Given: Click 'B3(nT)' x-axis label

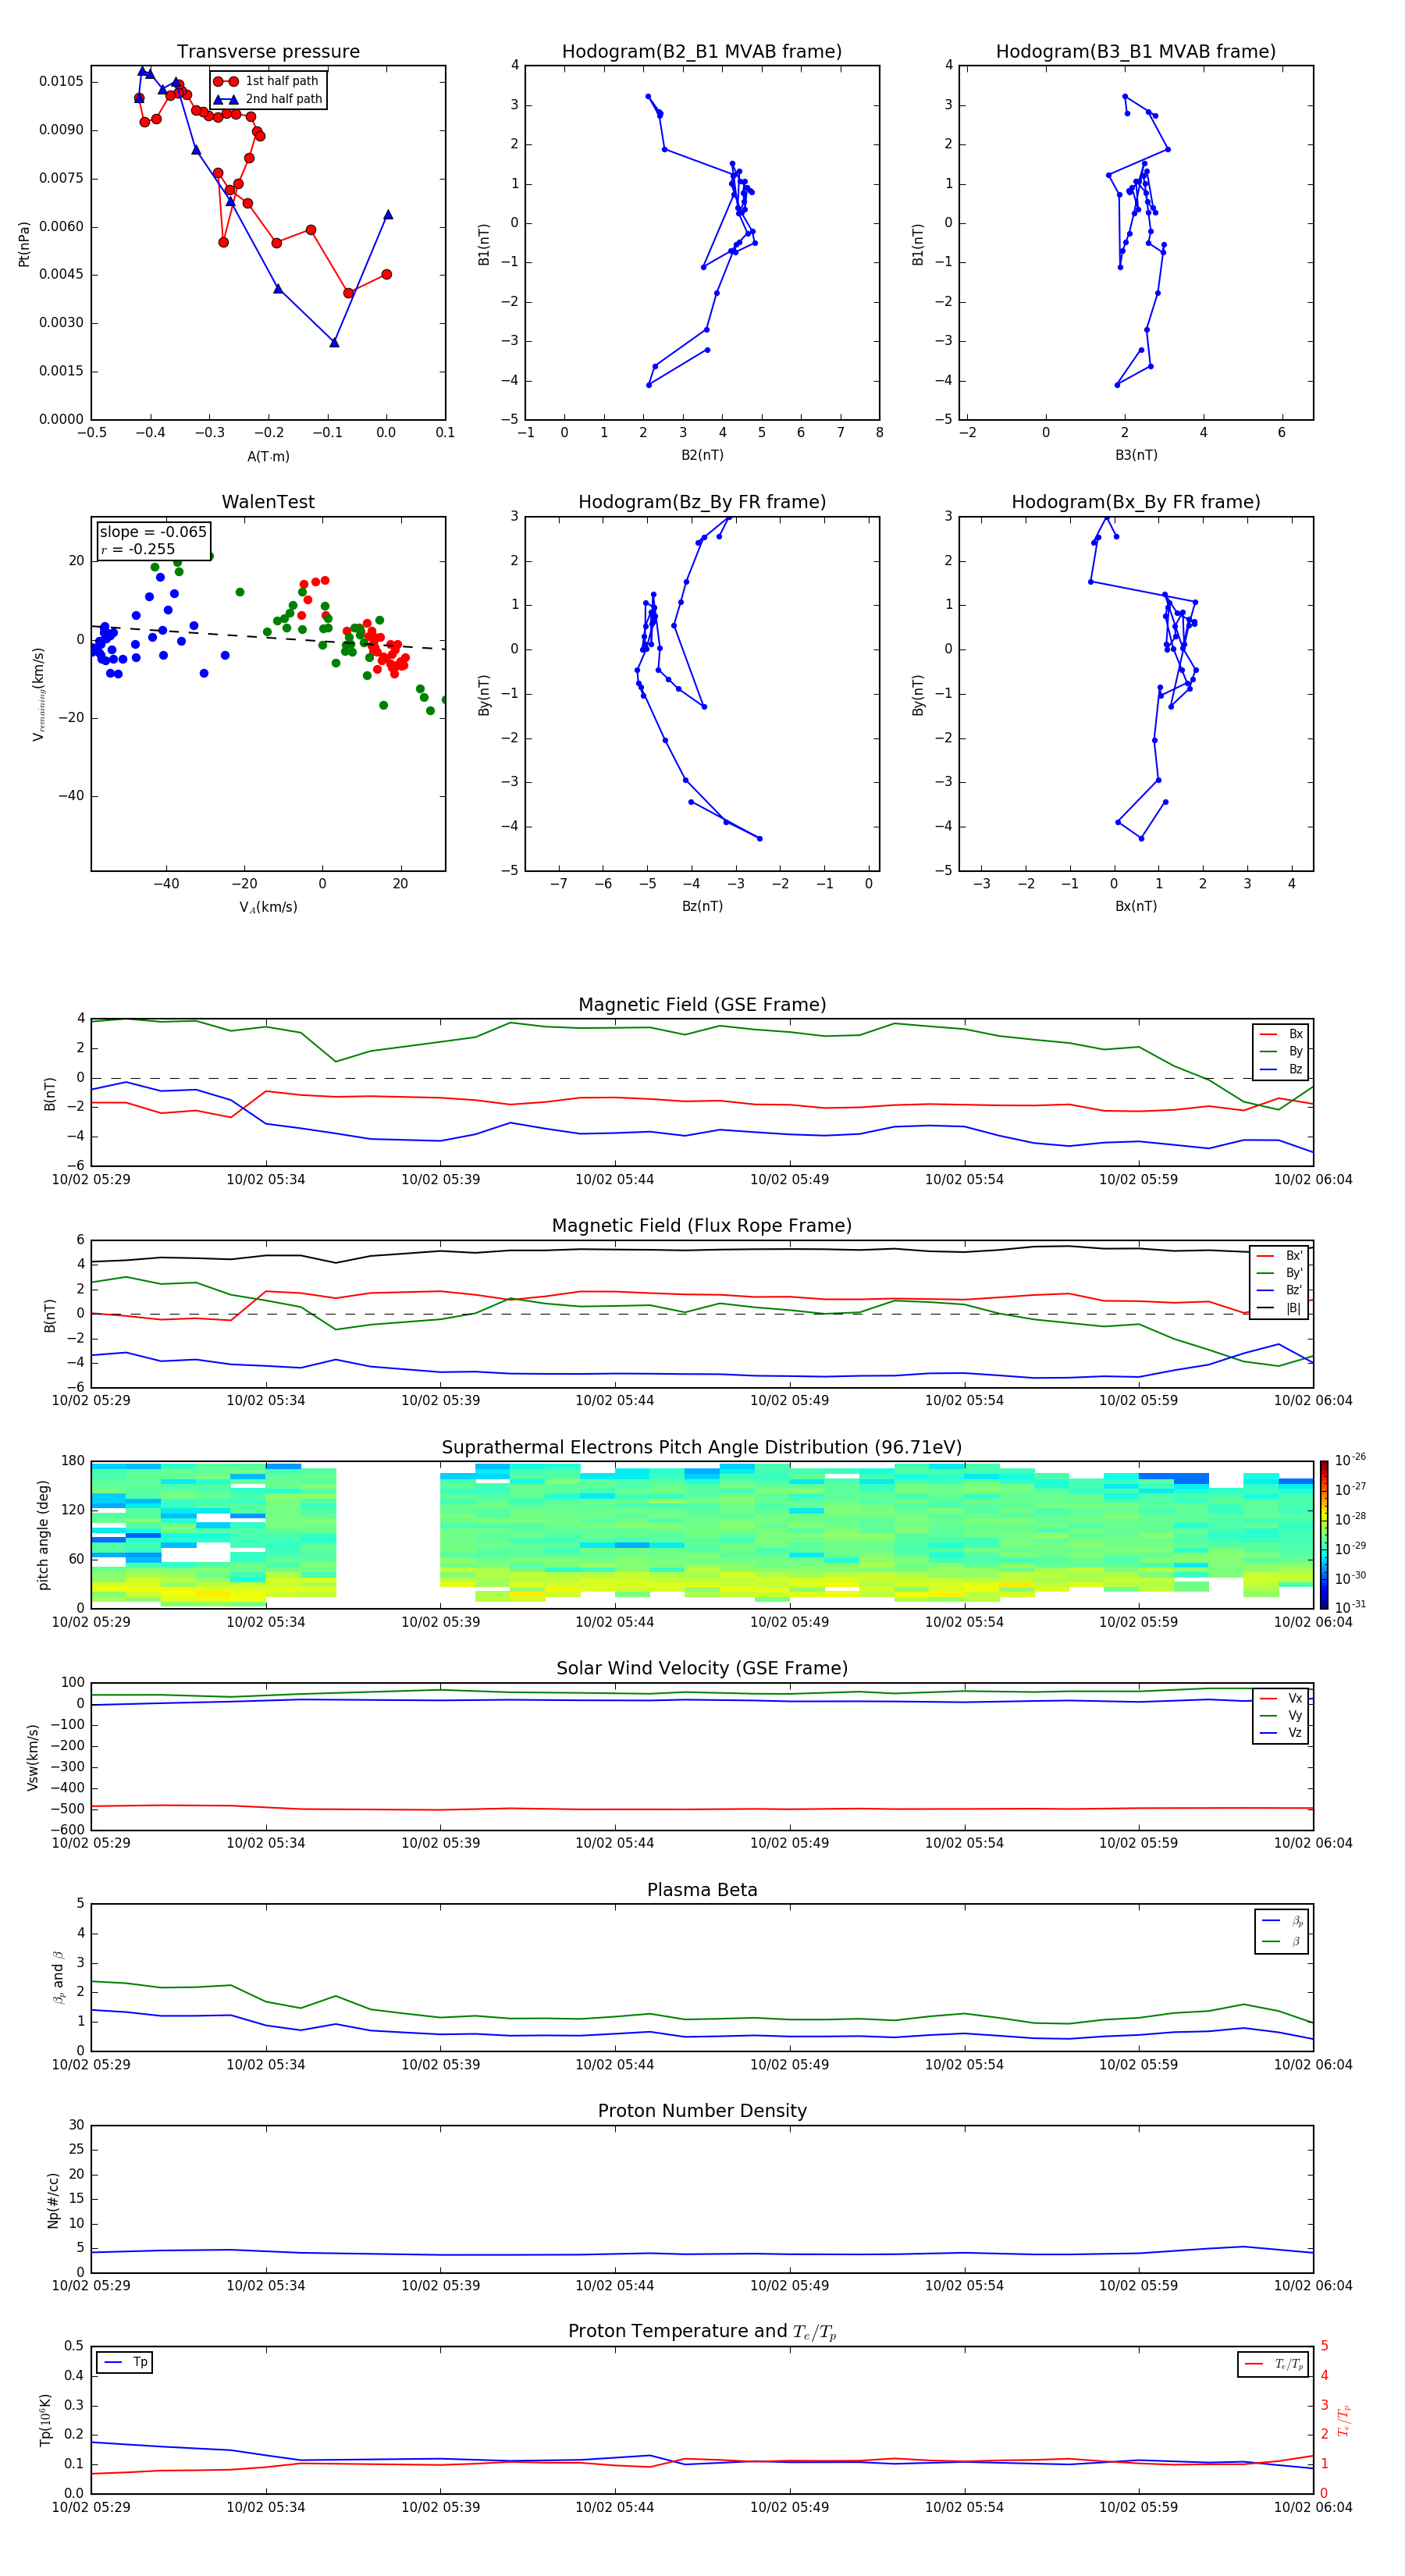Looking at the screenshot, I should pyautogui.click(x=1136, y=455).
